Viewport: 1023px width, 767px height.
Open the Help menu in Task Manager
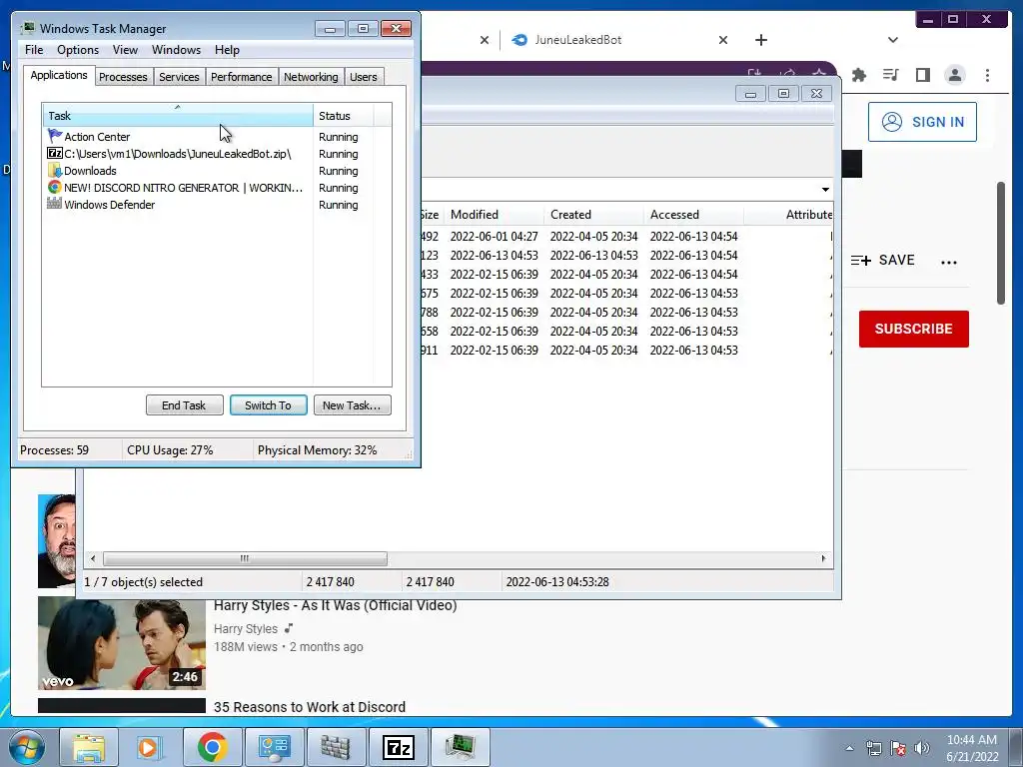[x=227, y=50]
